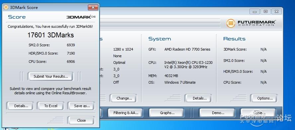Click the HDR/SM3.0 Score value 7190
The width and height of the screenshot is (295, 130).
(71, 53)
